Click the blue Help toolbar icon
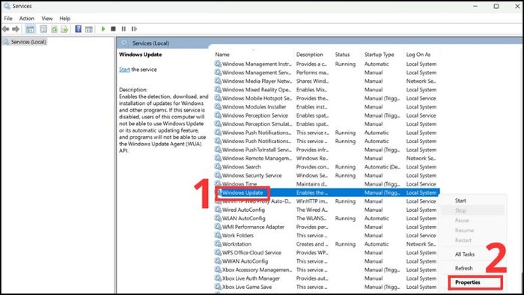 click(78, 29)
